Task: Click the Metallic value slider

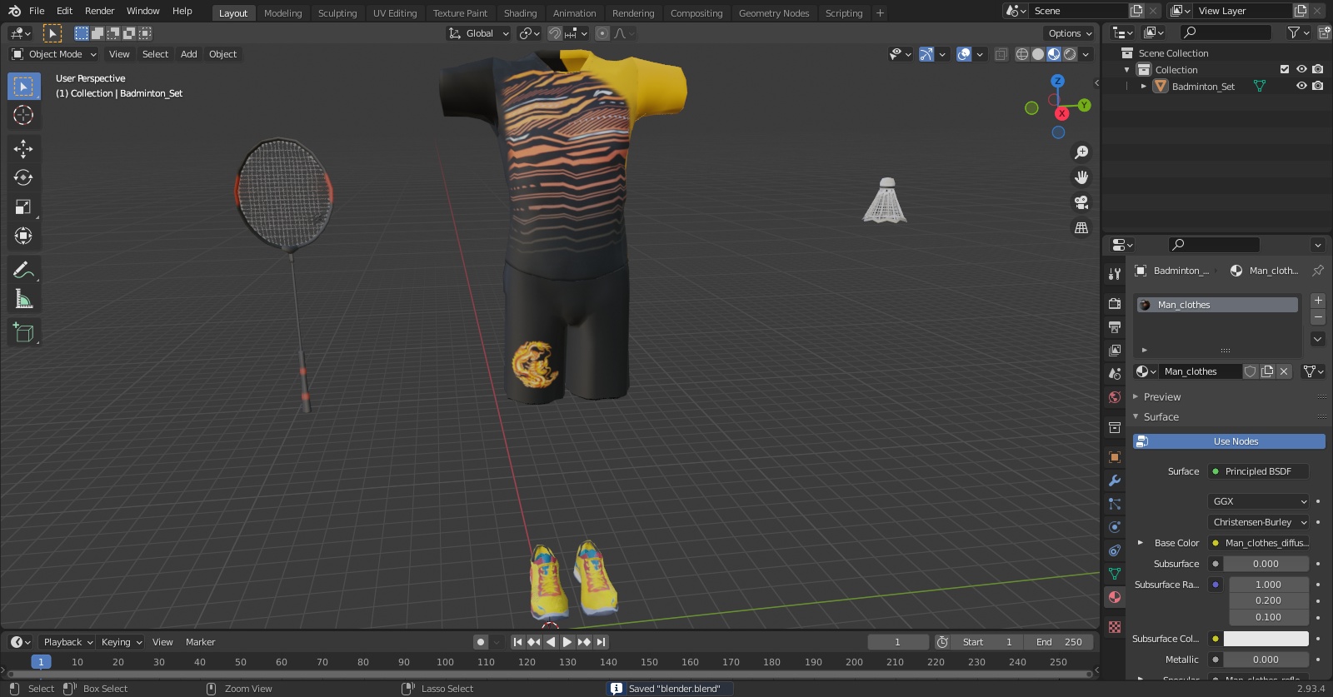Action: pyautogui.click(x=1266, y=660)
